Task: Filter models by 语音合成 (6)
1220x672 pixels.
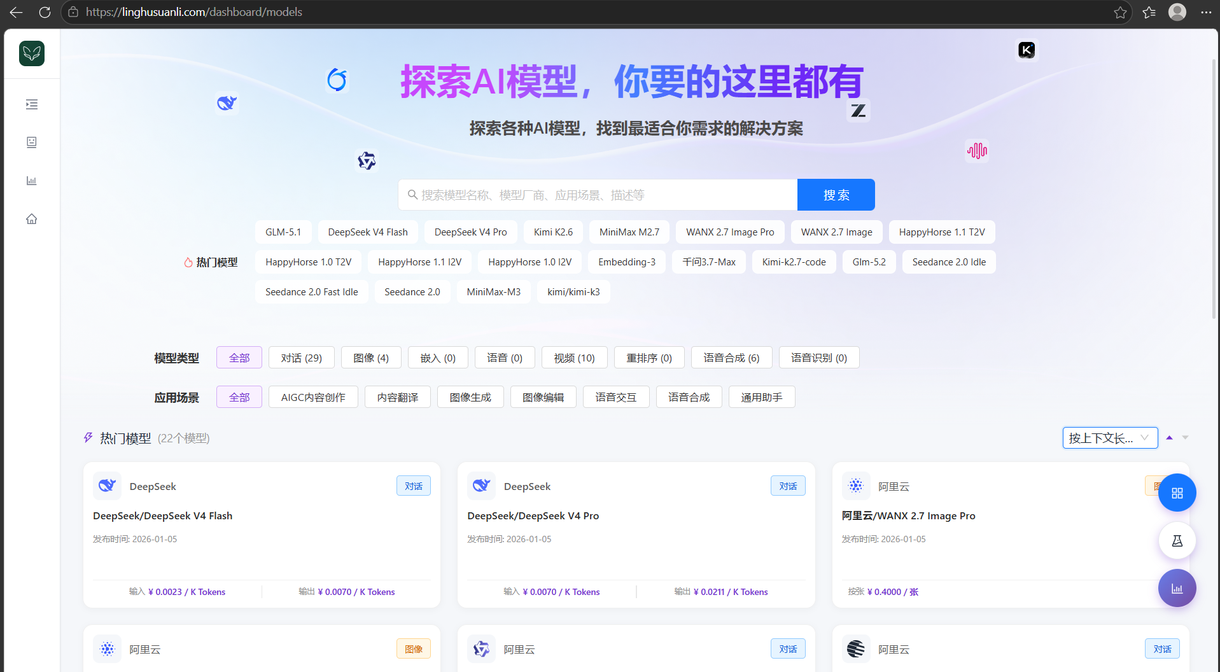Action: coord(731,358)
